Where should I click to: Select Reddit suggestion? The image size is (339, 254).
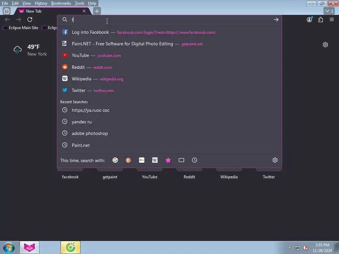click(169, 67)
